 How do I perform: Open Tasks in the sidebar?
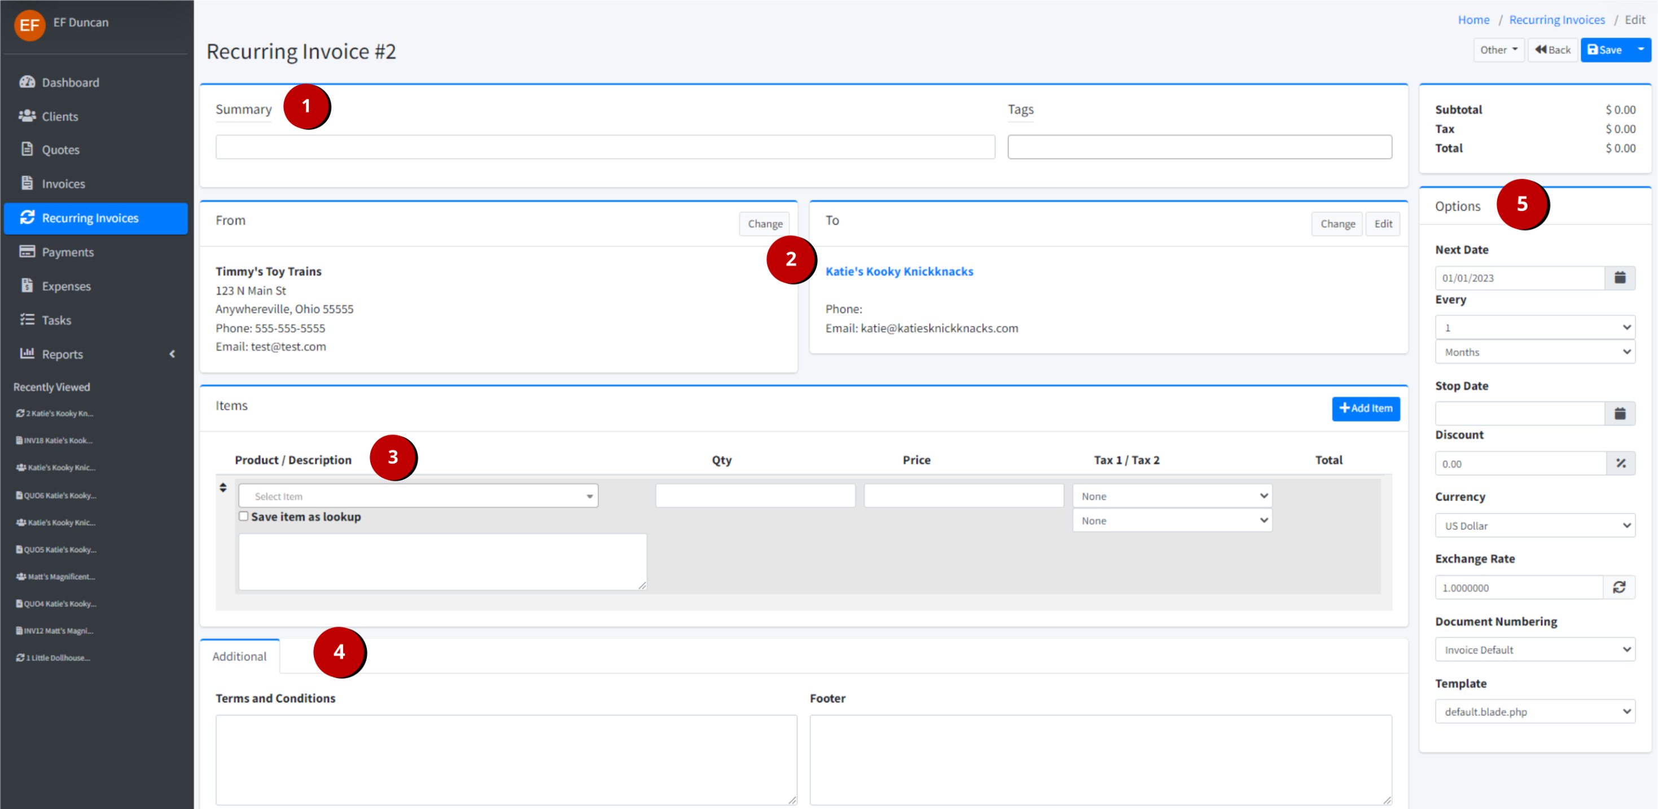(56, 320)
